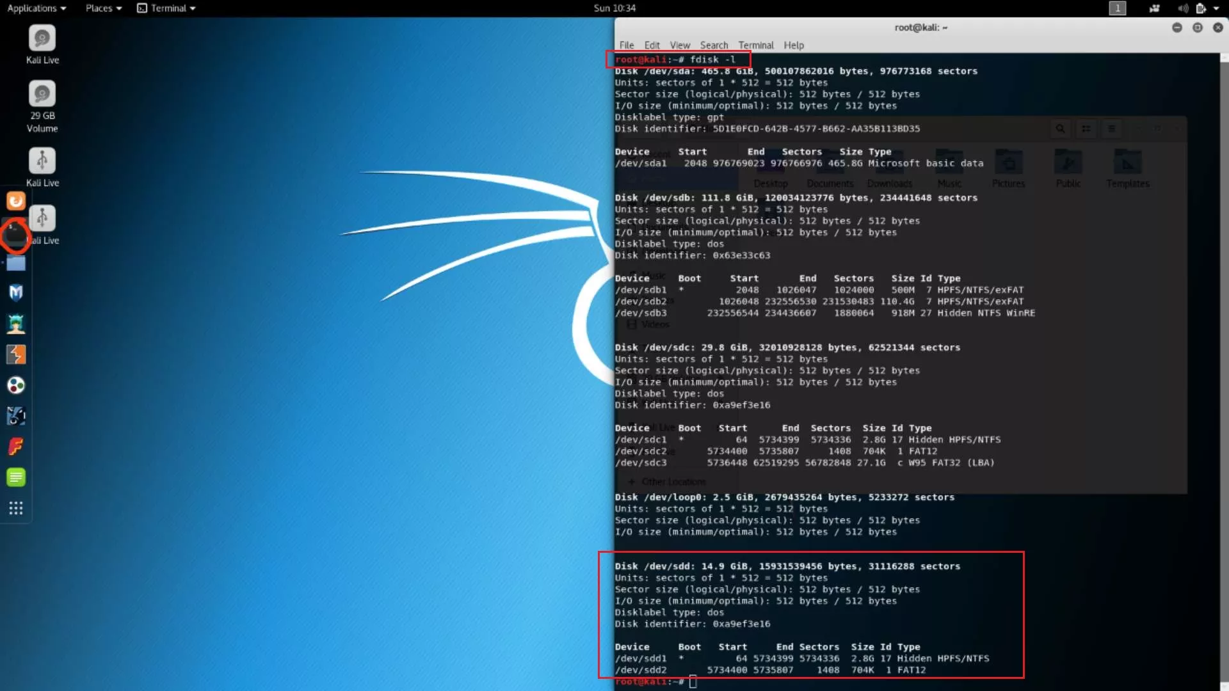1229x691 pixels.
Task: Expand the Places menu
Action: pos(103,8)
